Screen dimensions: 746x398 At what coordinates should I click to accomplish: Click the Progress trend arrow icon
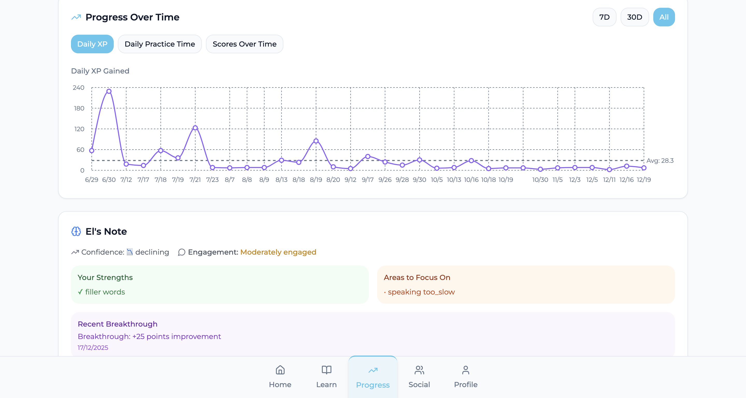coord(373,370)
